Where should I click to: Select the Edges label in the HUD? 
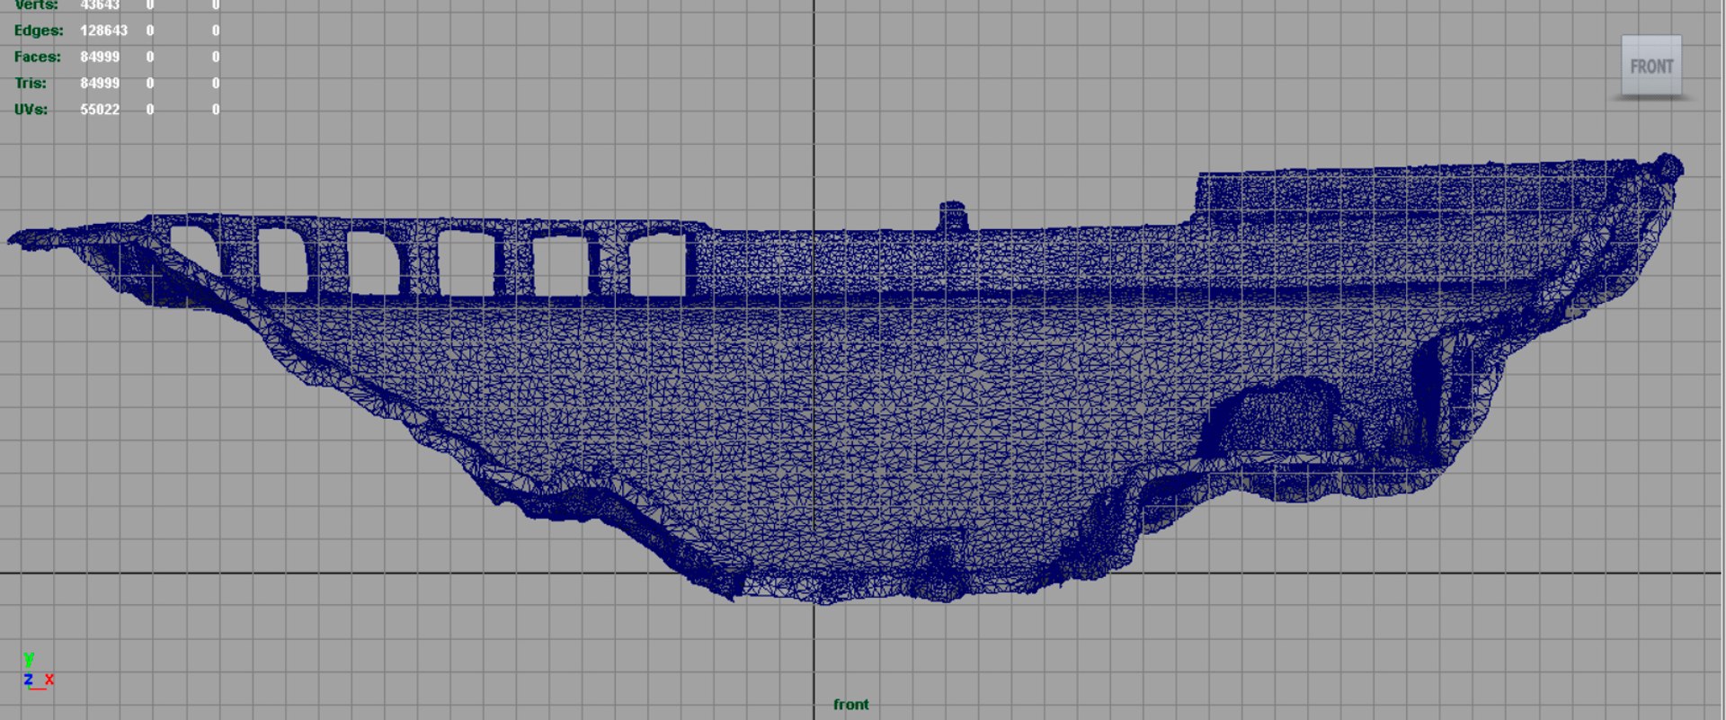point(39,31)
